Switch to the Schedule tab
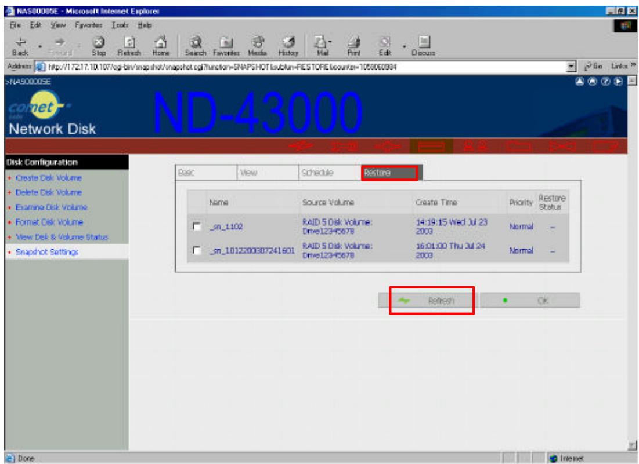The width and height of the screenshot is (639, 464). pos(330,173)
